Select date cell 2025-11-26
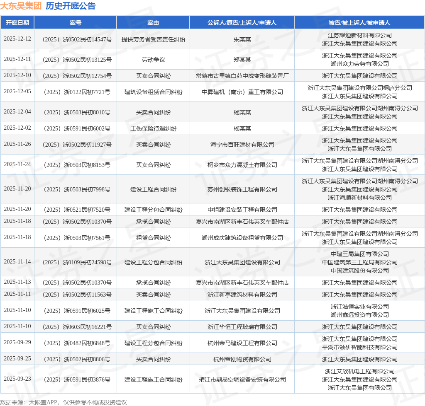The image size is (425, 406). pyautogui.click(x=17, y=144)
